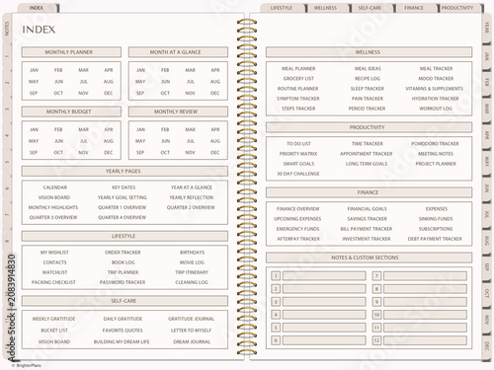The height and width of the screenshot is (370, 494).
Task: Go to the FINANCE divider tab
Action: tap(414, 8)
